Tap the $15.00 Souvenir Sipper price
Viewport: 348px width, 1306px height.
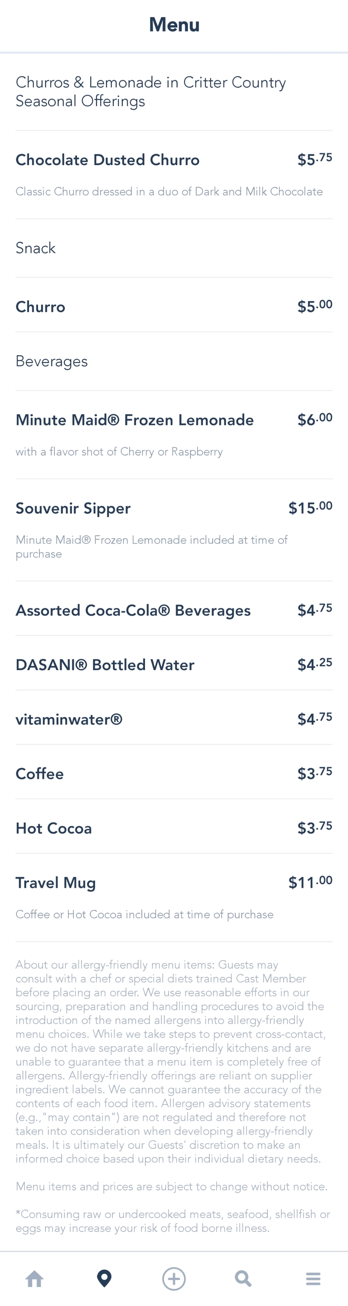(310, 508)
